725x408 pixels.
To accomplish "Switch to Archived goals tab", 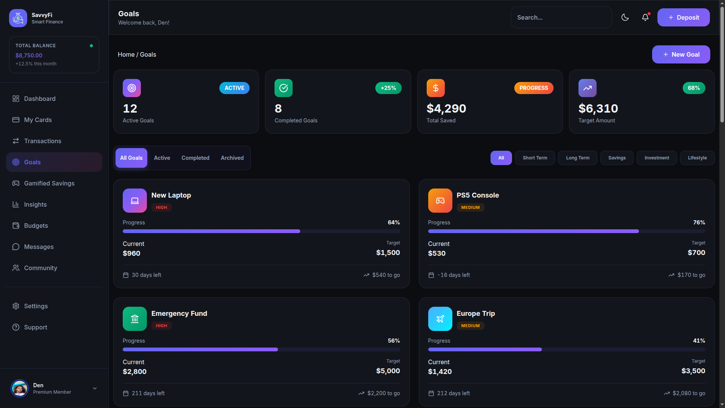I will [232, 158].
